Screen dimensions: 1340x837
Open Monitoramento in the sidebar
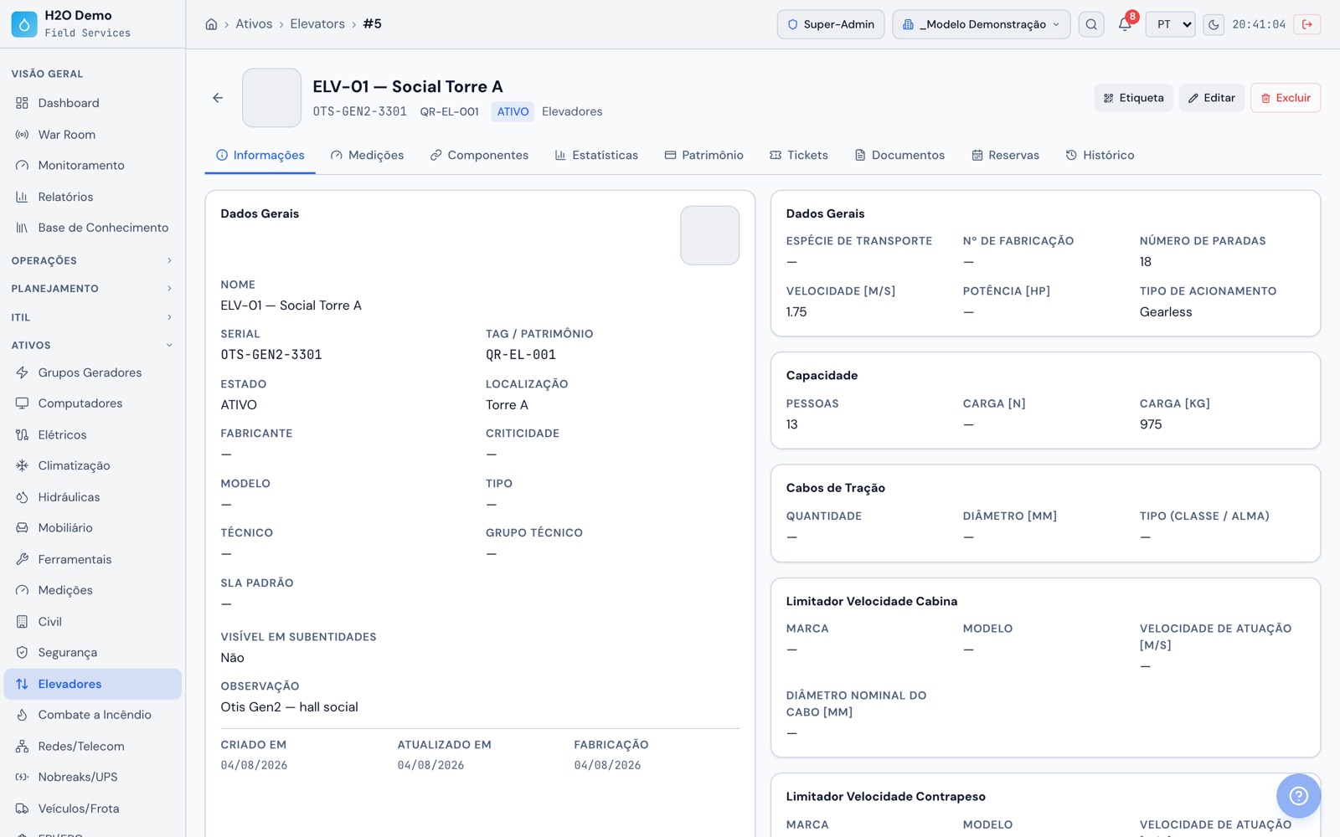click(93, 166)
